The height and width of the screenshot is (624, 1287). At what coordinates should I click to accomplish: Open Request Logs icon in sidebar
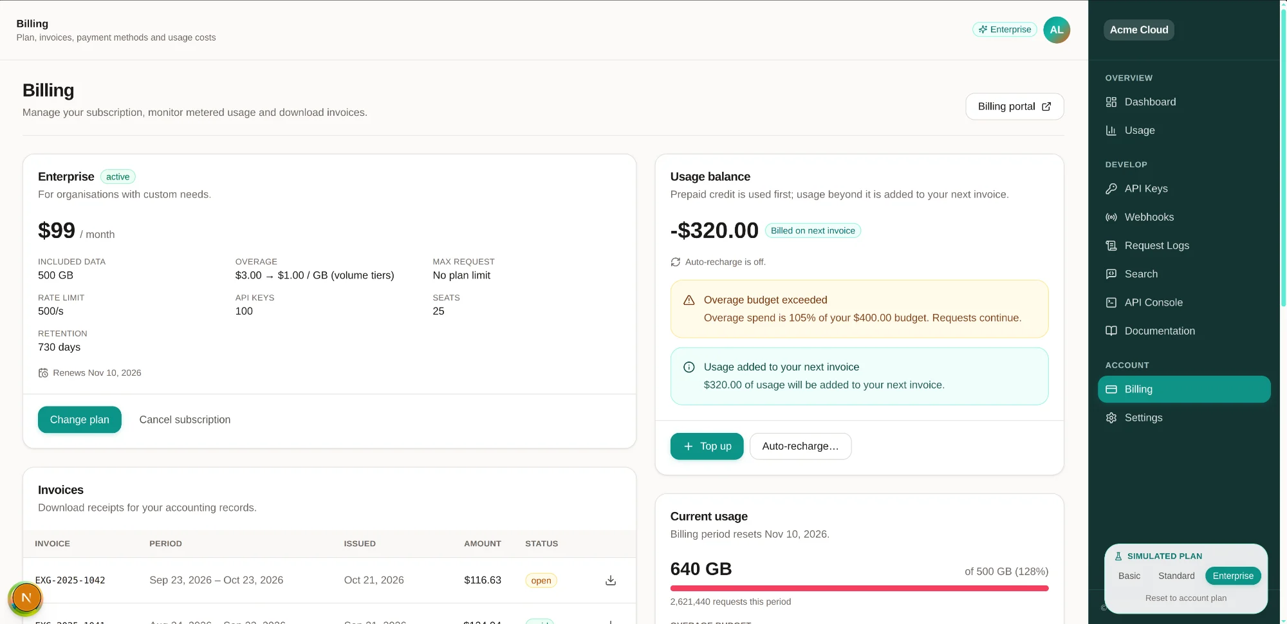coord(1111,245)
